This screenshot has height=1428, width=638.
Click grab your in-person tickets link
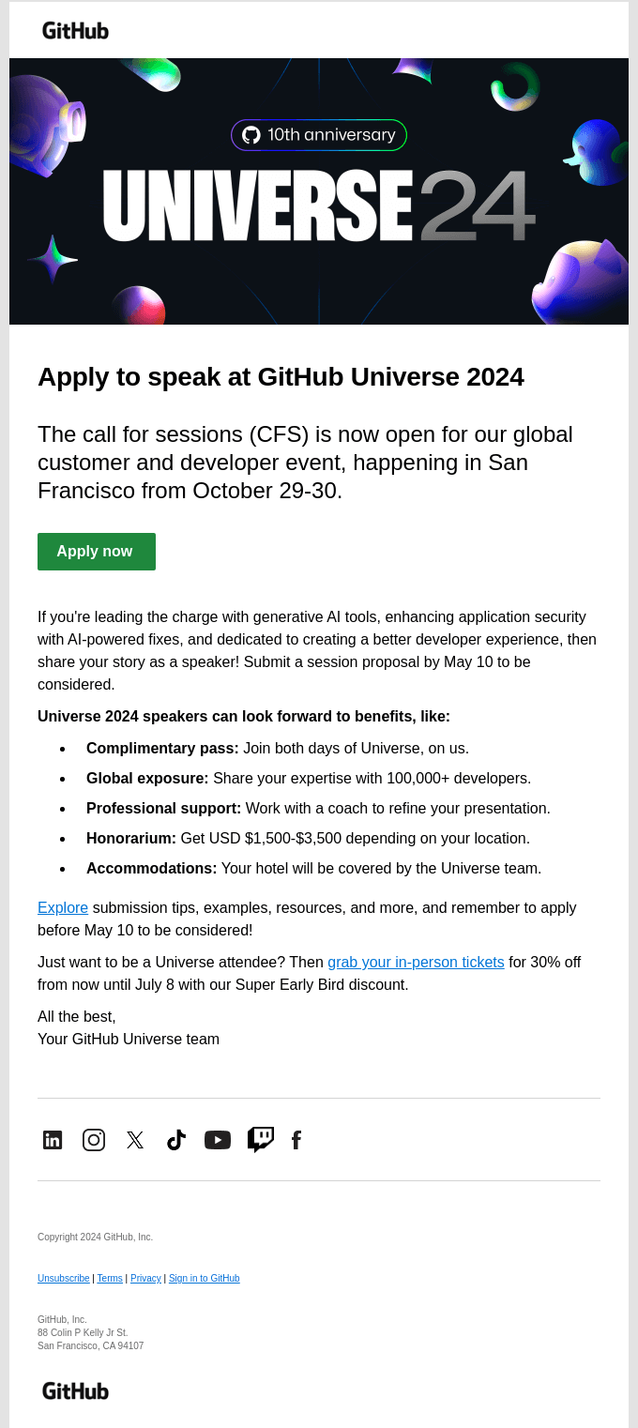(x=416, y=962)
